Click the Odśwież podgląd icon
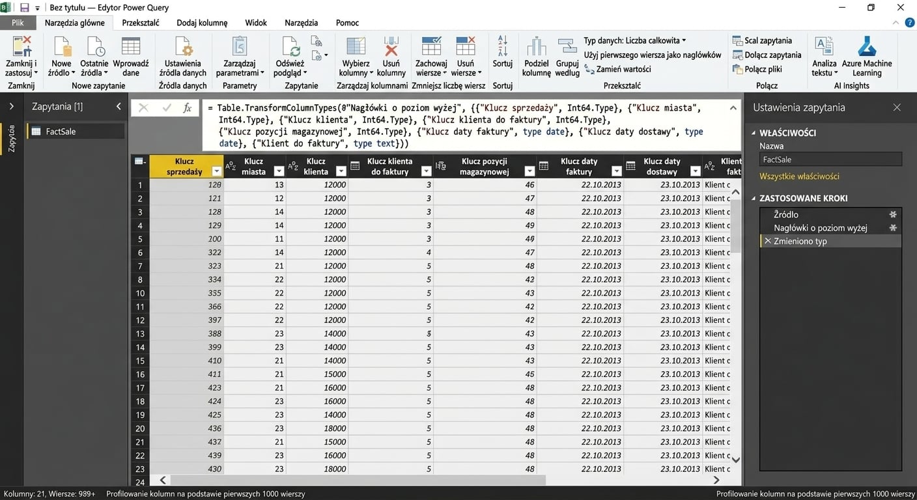The width and height of the screenshot is (917, 500). click(290, 47)
